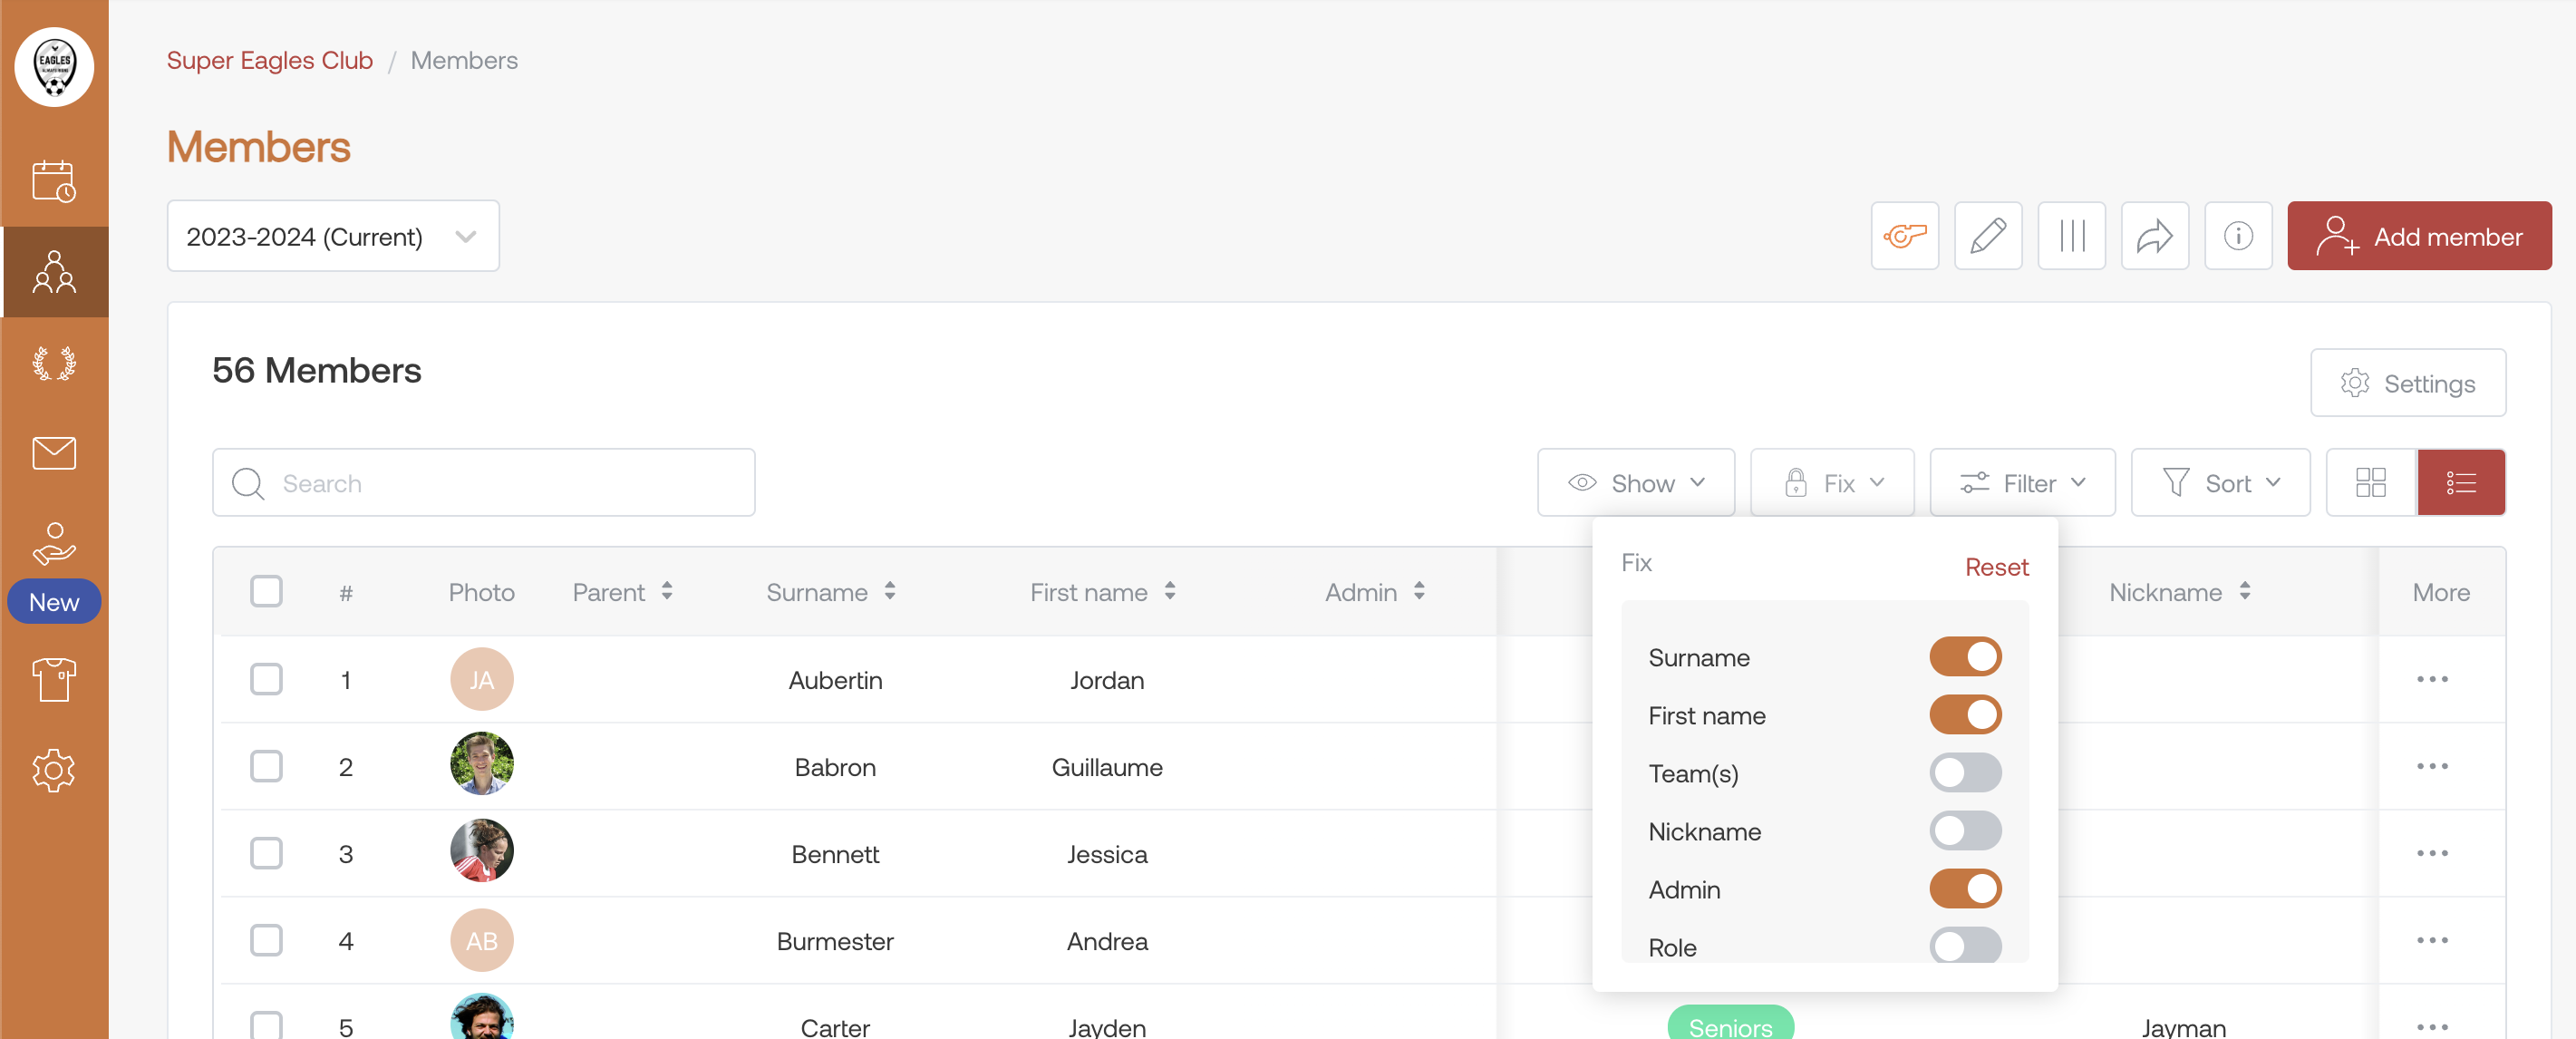Click the info circle icon button
This screenshot has width=2576, height=1039.
(2238, 236)
